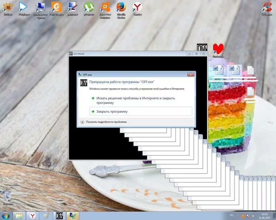The width and height of the screenshot is (276, 220).
Task: Click the Show Desktop strip on the taskbar
Action: [274, 216]
